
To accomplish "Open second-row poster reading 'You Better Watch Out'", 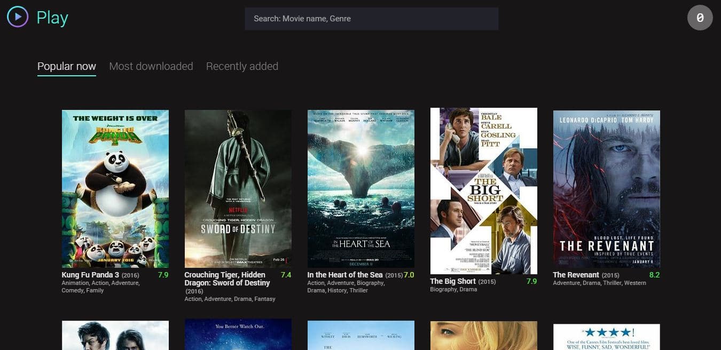I will point(238,335).
